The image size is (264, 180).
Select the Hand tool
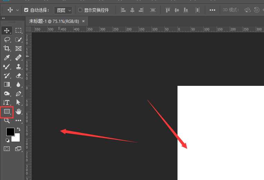tap(18, 111)
